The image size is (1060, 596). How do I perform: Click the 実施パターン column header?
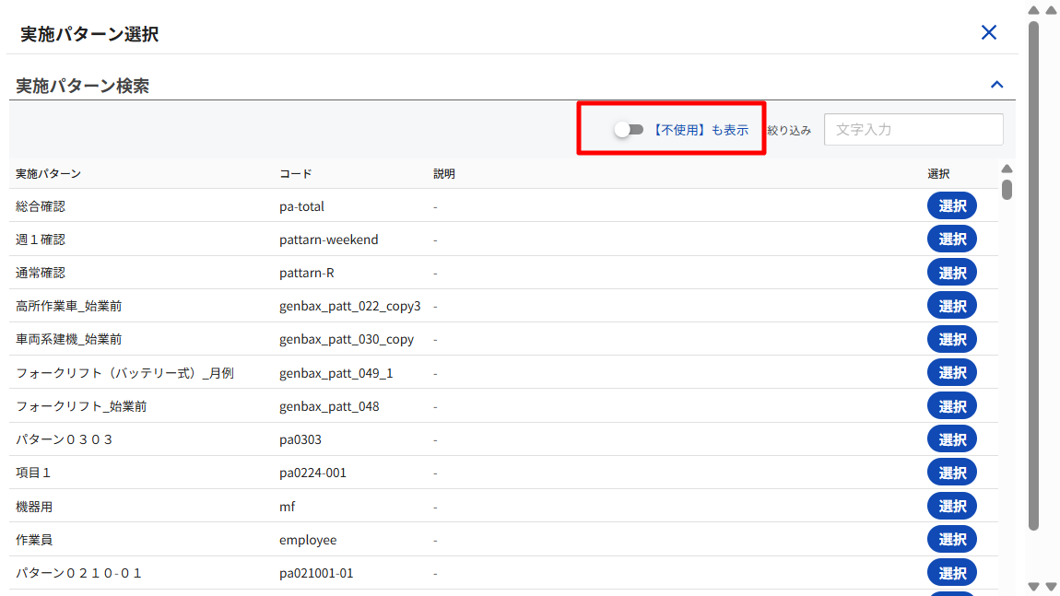(49, 174)
